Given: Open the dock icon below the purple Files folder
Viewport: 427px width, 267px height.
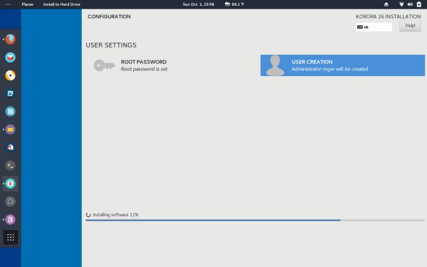Looking at the screenshot, I should click(x=10, y=148).
